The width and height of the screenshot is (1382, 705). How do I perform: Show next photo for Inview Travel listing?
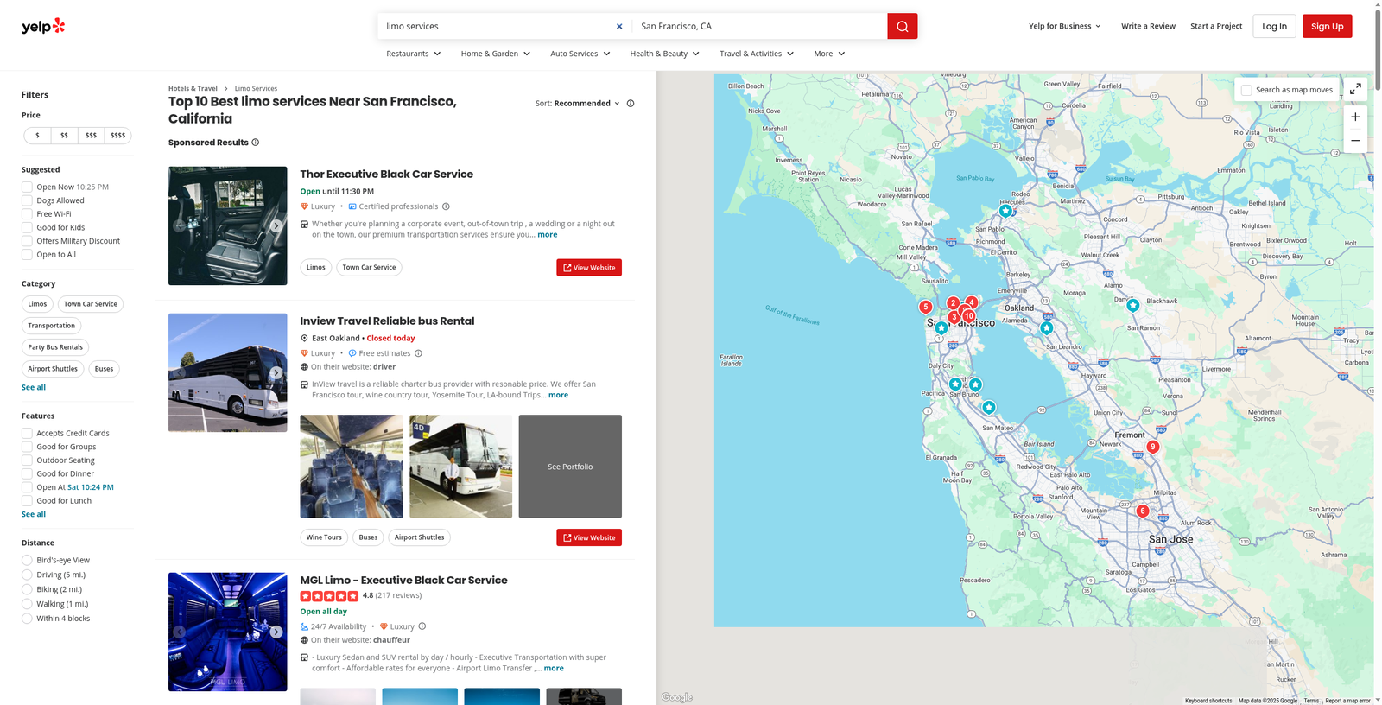click(x=276, y=373)
